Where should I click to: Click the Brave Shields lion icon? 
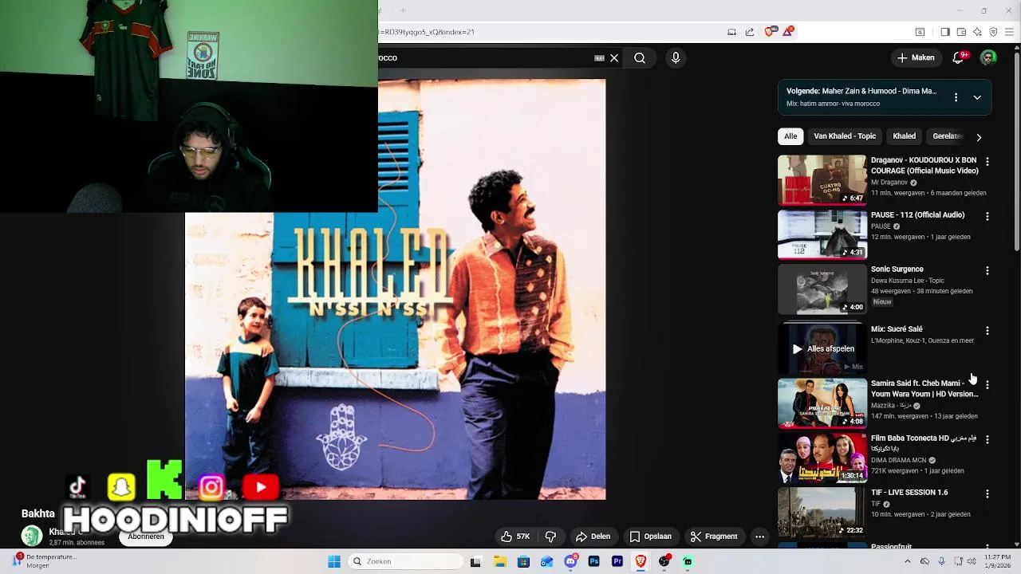[769, 32]
